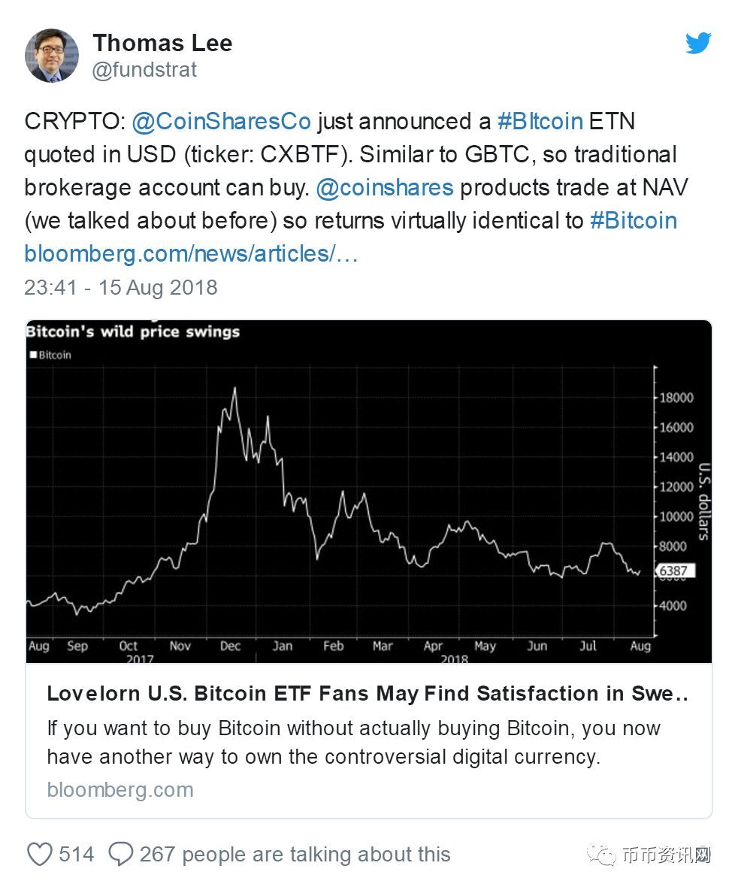Click the bloomberg.com card domain
This screenshot has width=735, height=887.
pyautogui.click(x=120, y=790)
